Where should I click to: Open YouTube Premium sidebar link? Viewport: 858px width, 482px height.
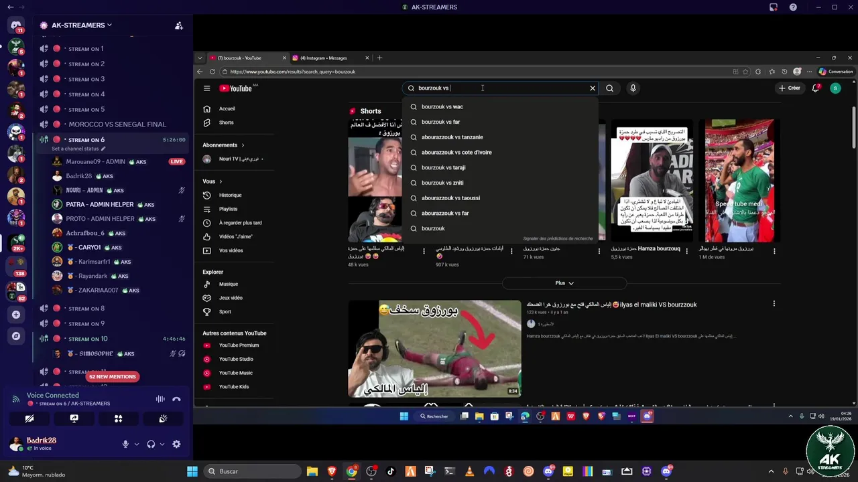point(238,345)
